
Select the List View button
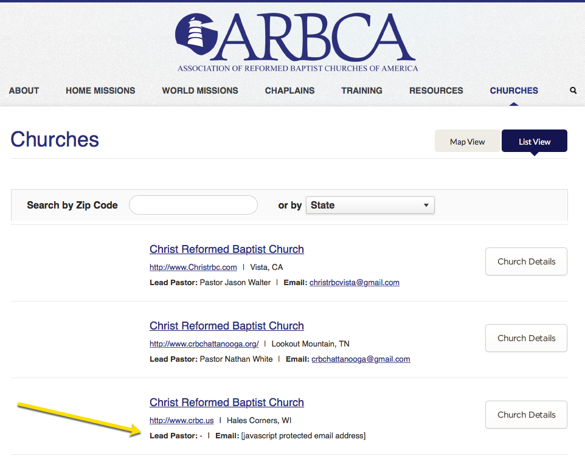coord(534,142)
